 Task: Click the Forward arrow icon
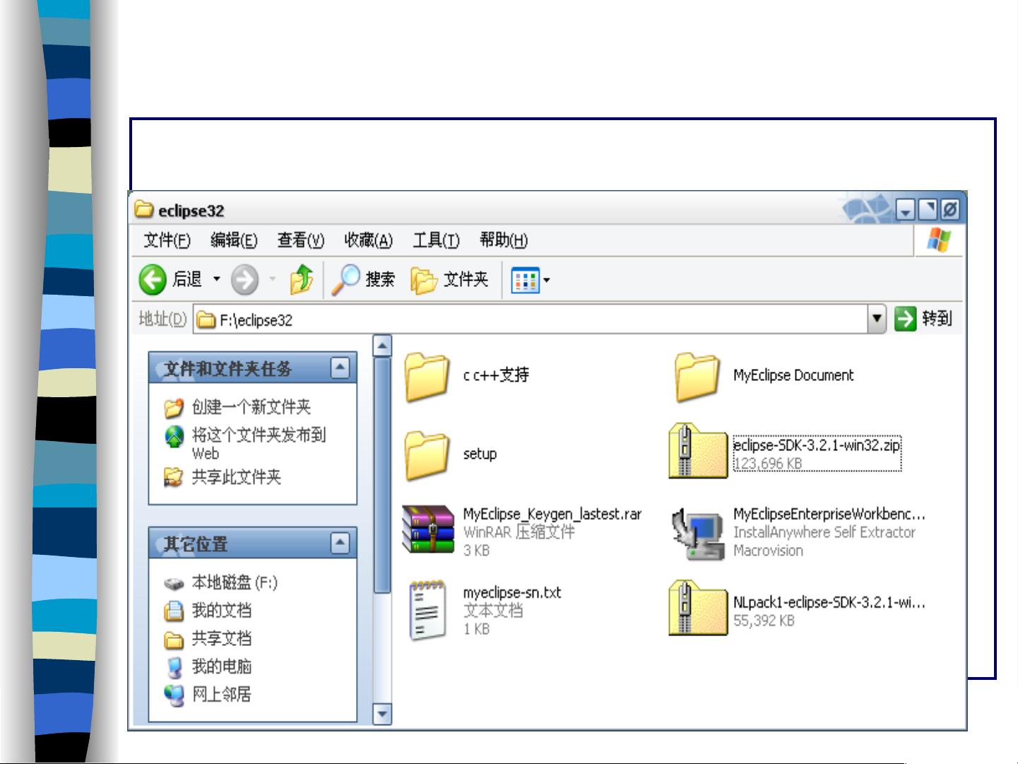point(244,280)
